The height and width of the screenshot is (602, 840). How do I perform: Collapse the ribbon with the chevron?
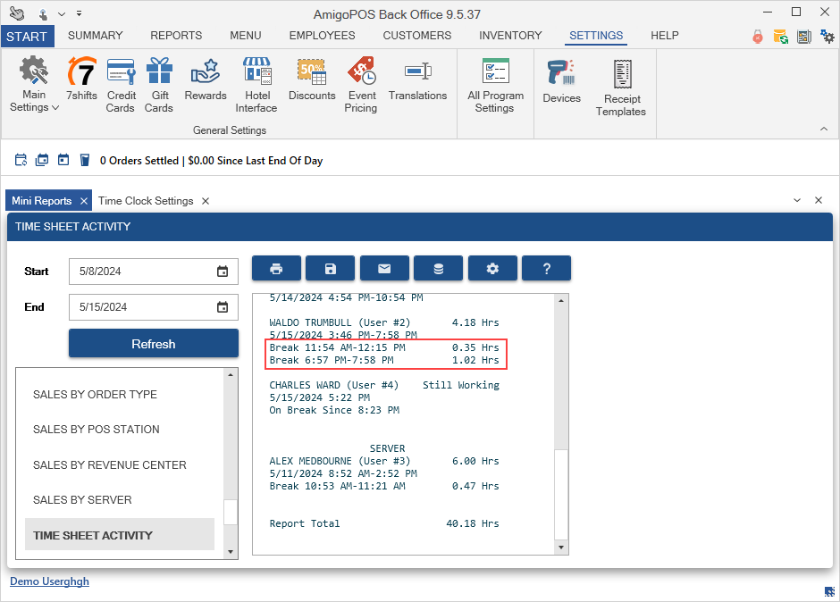pos(824,130)
